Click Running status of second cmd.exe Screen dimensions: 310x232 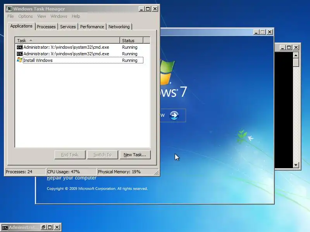click(130, 54)
